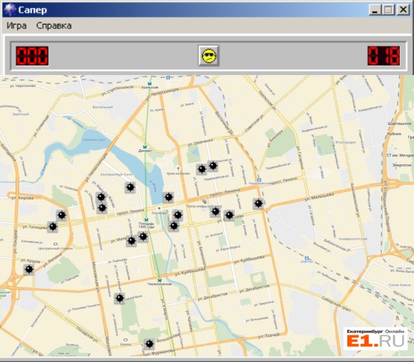
Task: Click the mine on ул. Малышева near Восточная
Action: [x=259, y=204]
